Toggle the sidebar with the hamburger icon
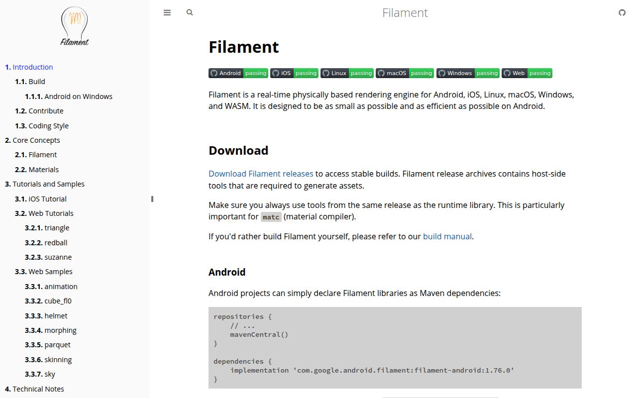The image size is (637, 398). point(167,13)
